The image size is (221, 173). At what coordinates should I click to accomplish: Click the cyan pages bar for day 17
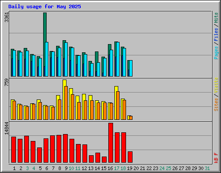(118, 59)
